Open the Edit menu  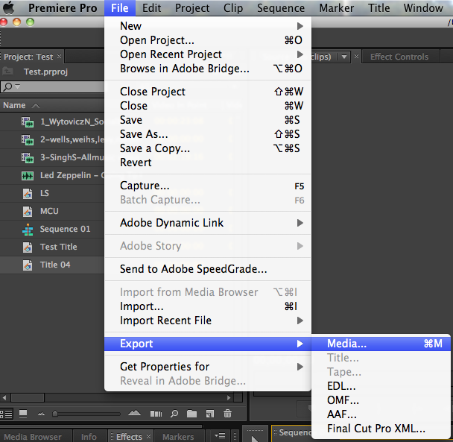point(151,8)
